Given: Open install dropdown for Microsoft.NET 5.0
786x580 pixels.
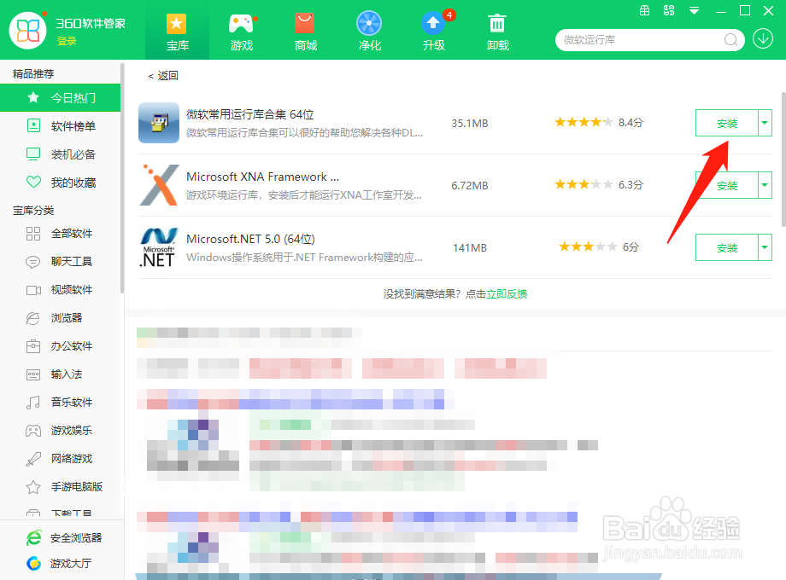Looking at the screenshot, I should coord(765,247).
